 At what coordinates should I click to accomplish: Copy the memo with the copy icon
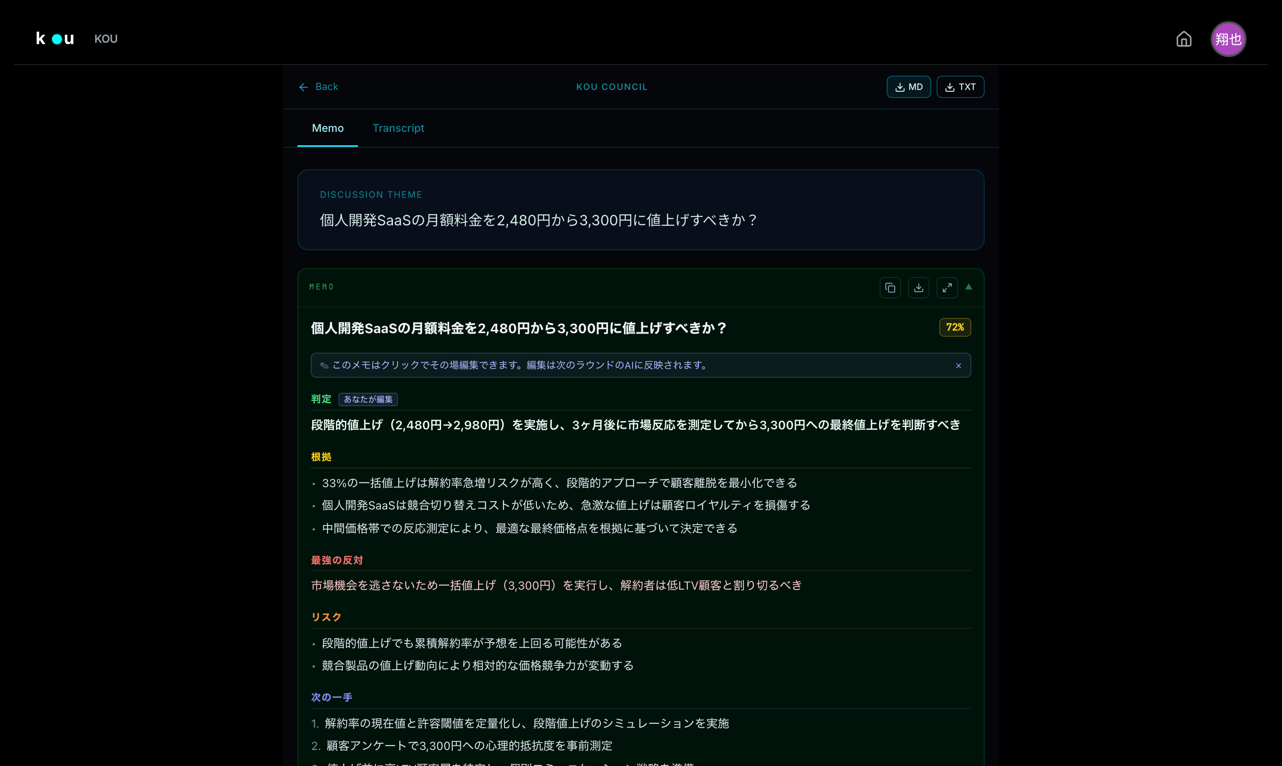(890, 288)
